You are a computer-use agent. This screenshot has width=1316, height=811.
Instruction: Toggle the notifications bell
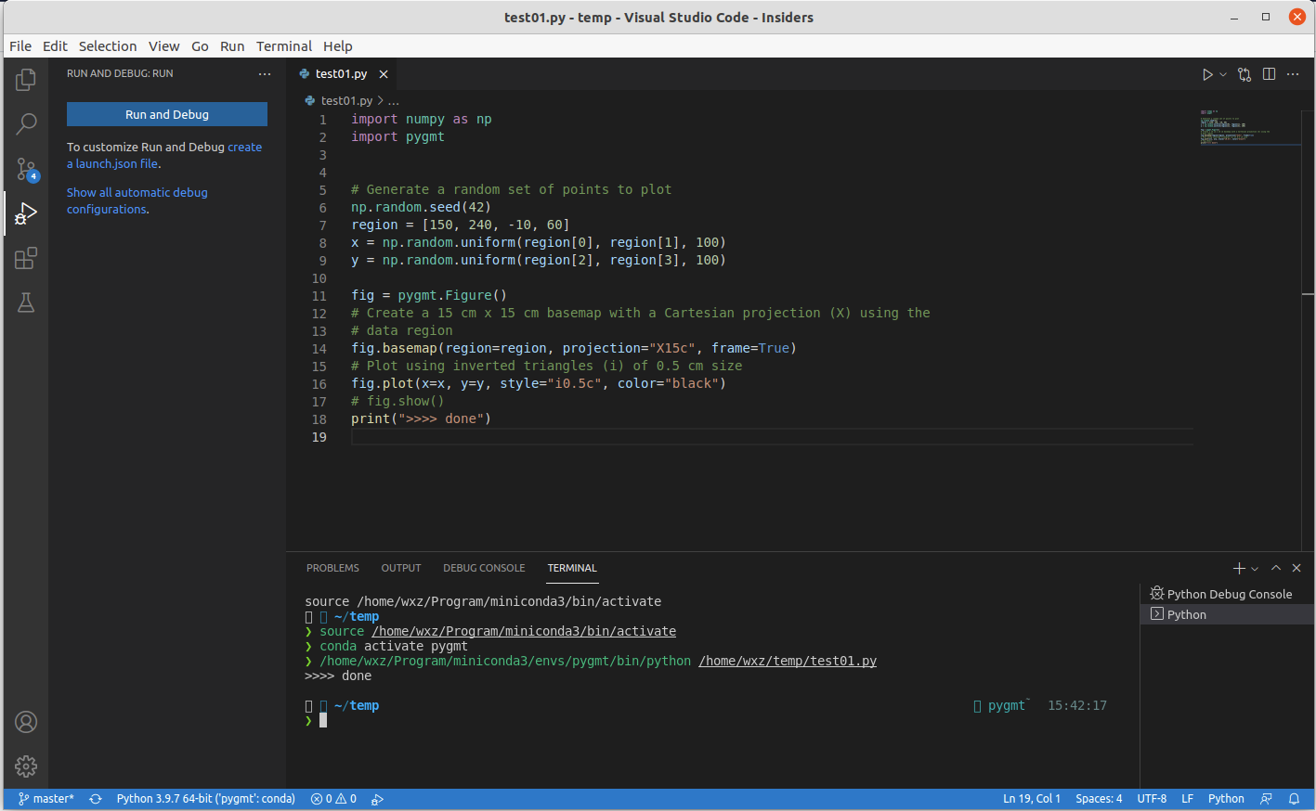point(1295,798)
